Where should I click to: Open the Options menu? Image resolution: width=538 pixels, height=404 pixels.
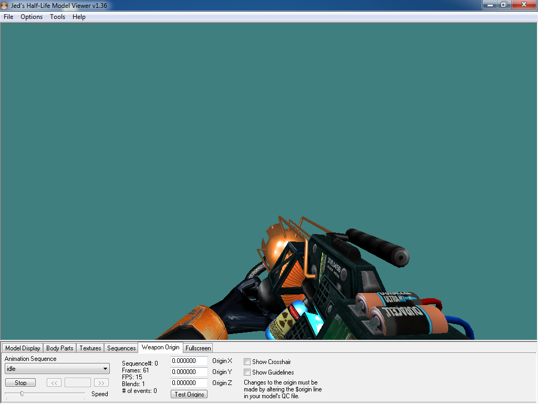tap(32, 17)
